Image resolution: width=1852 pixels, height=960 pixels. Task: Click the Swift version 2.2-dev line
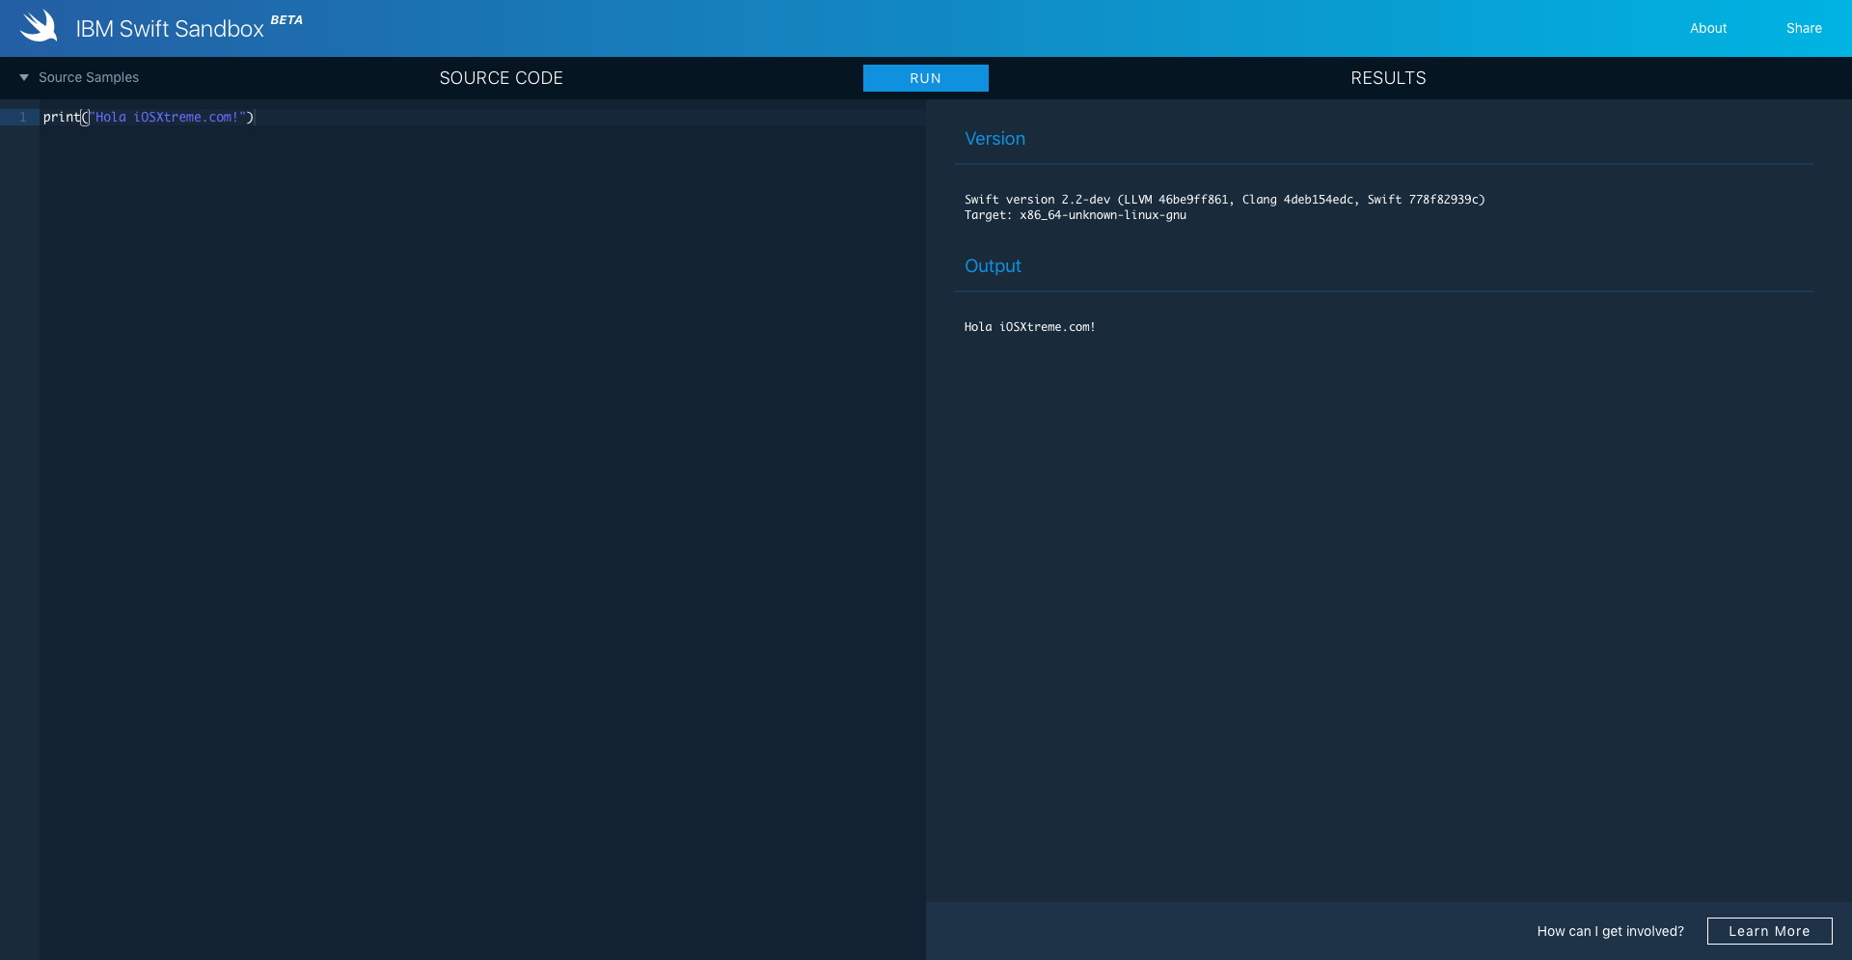coord(1224,200)
